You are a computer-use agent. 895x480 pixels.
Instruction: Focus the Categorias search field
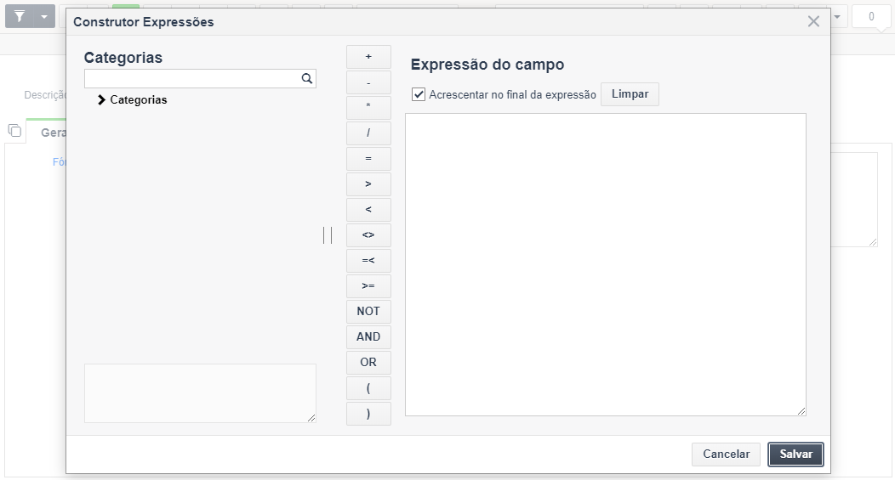pos(192,79)
